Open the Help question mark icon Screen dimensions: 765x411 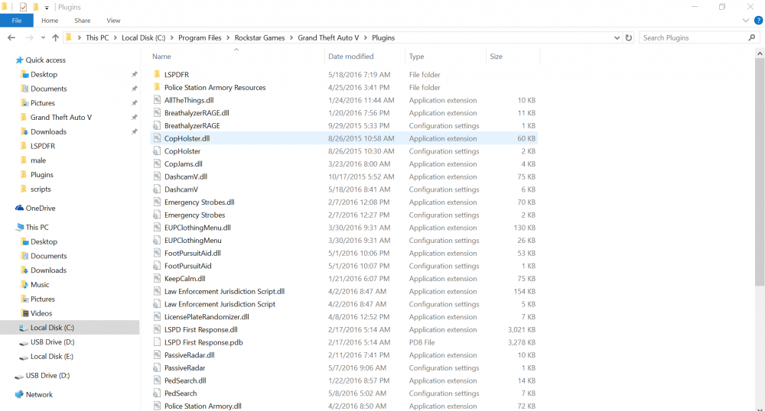pyautogui.click(x=758, y=21)
